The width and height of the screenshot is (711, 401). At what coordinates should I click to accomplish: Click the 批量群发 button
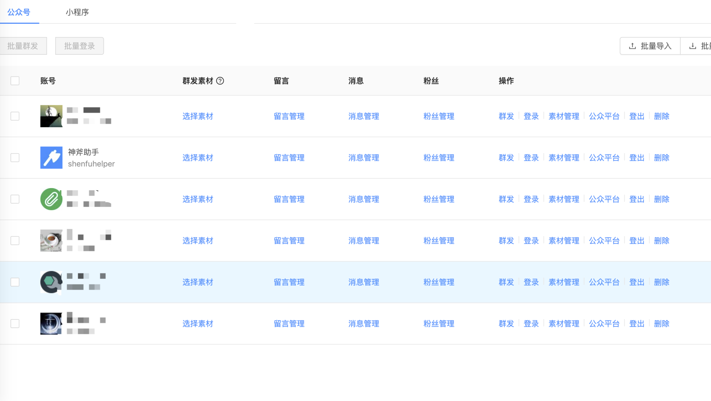click(23, 46)
